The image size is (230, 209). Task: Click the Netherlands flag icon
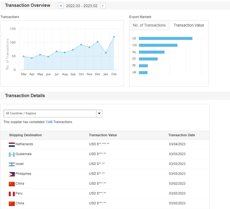12,144
